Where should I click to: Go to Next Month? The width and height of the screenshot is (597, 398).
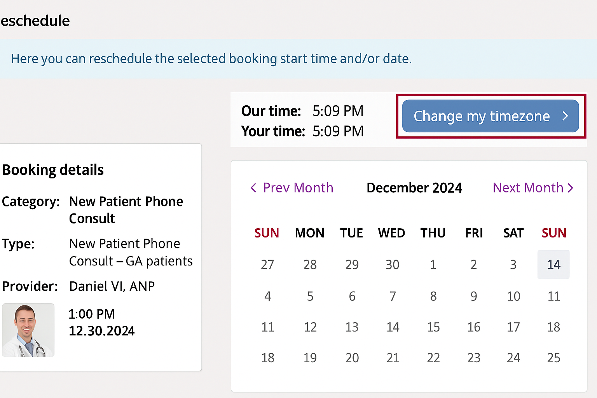coord(533,188)
